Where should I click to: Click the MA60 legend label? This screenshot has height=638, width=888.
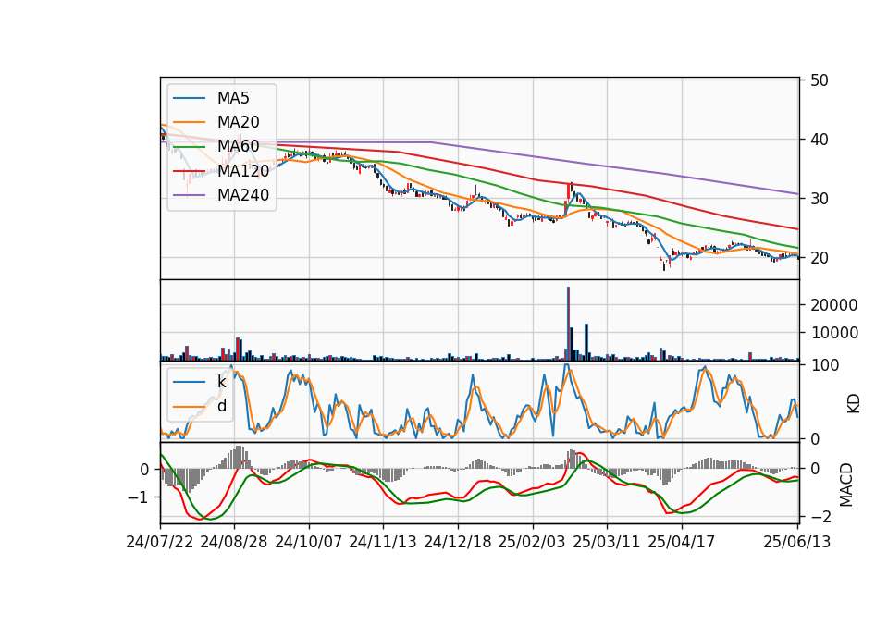(x=239, y=147)
